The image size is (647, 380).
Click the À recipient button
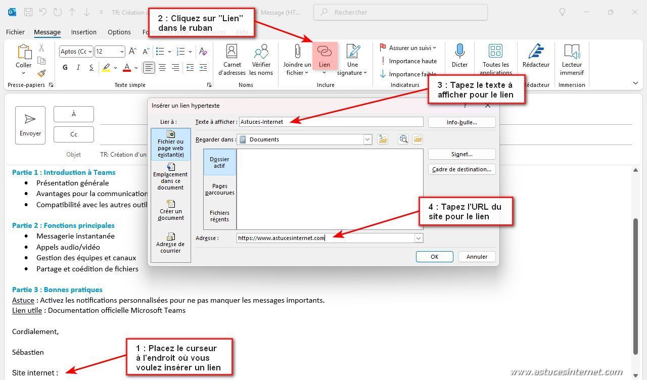click(x=74, y=114)
